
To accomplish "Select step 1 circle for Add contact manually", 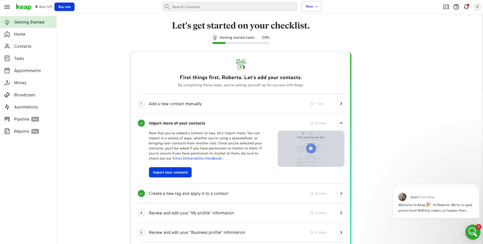I will pyautogui.click(x=141, y=104).
